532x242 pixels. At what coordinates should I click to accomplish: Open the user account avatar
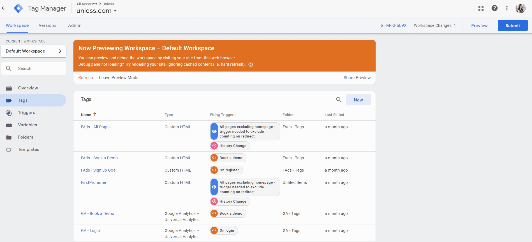521,8
